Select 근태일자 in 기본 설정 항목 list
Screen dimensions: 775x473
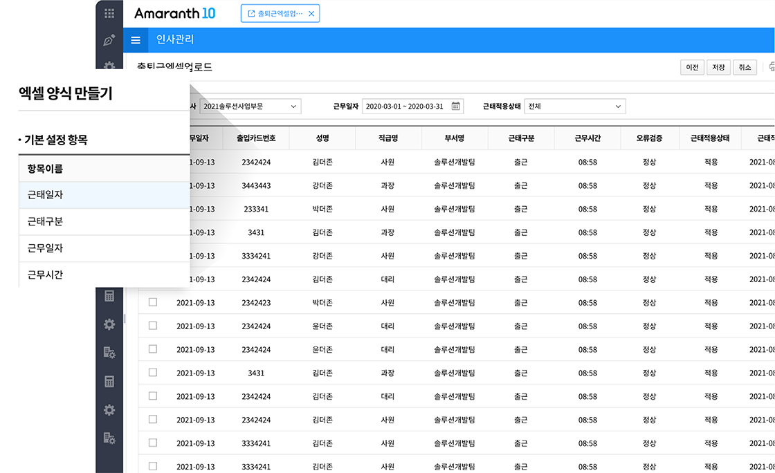(x=104, y=195)
